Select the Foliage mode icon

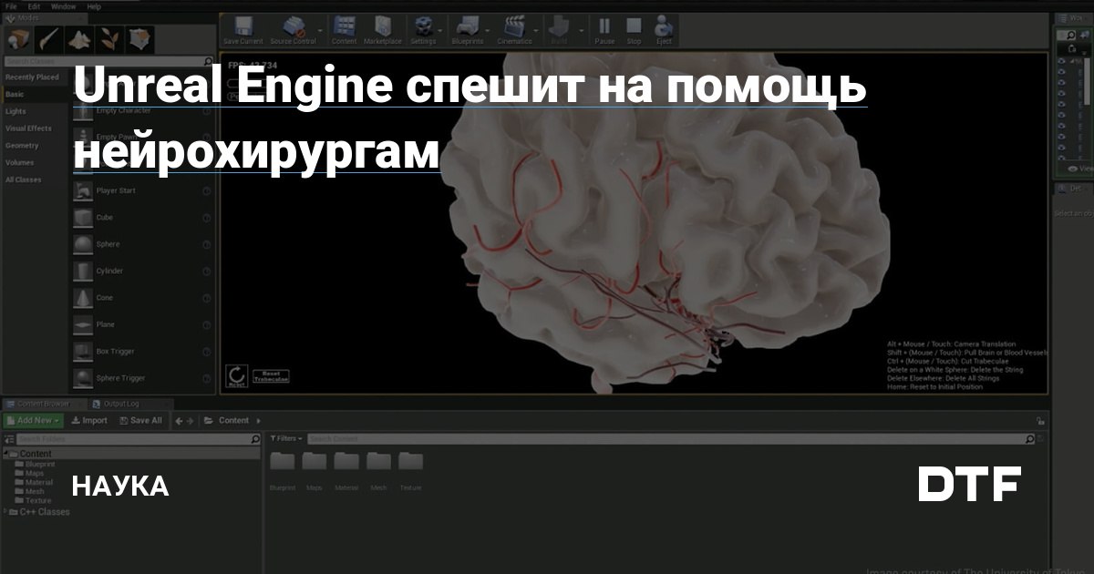pyautogui.click(x=110, y=39)
